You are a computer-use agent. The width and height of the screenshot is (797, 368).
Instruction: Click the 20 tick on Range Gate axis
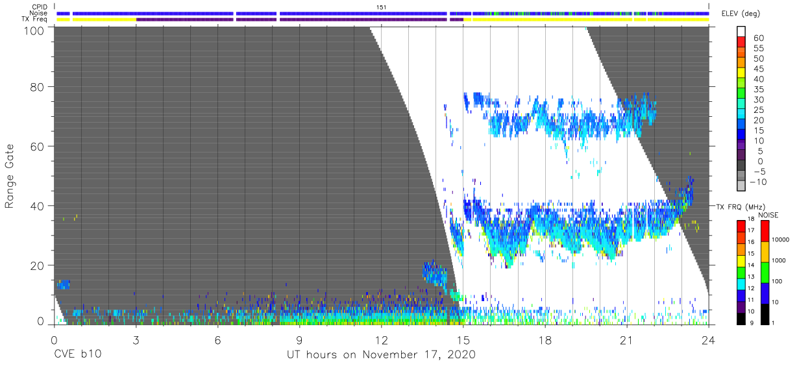(38, 265)
